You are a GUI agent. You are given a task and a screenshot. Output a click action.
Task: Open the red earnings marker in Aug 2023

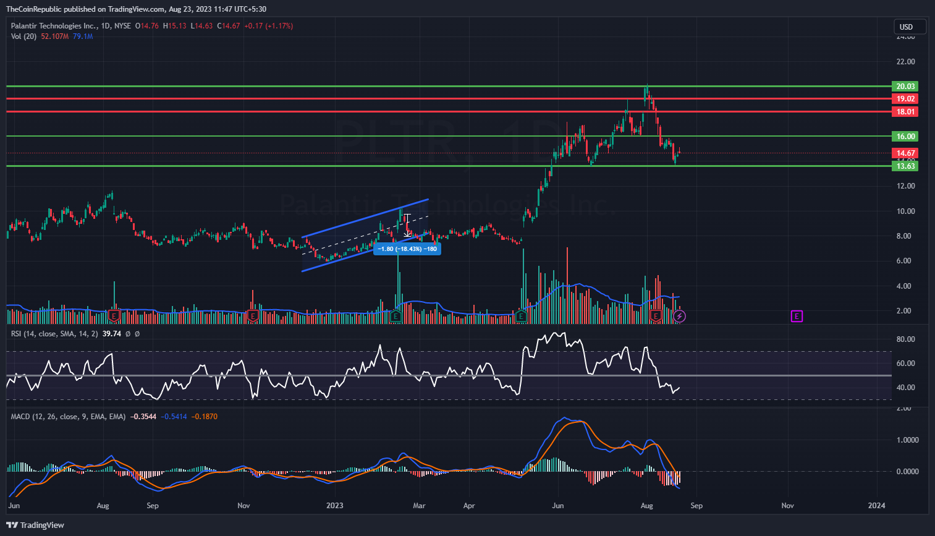tap(656, 316)
